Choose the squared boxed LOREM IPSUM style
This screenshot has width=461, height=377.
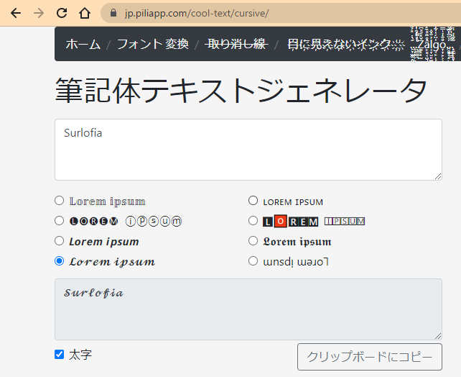(x=253, y=221)
